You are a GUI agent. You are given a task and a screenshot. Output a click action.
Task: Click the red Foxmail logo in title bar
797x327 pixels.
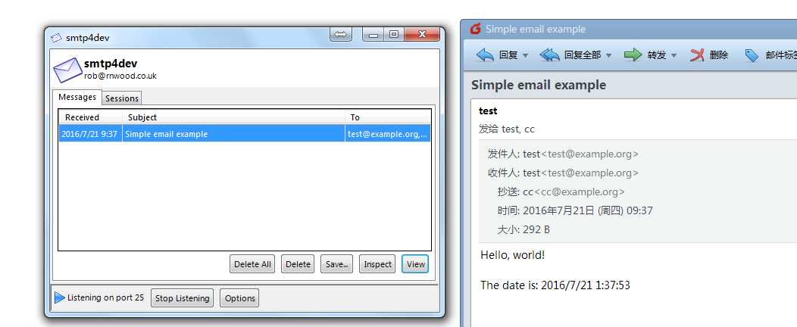(x=475, y=29)
